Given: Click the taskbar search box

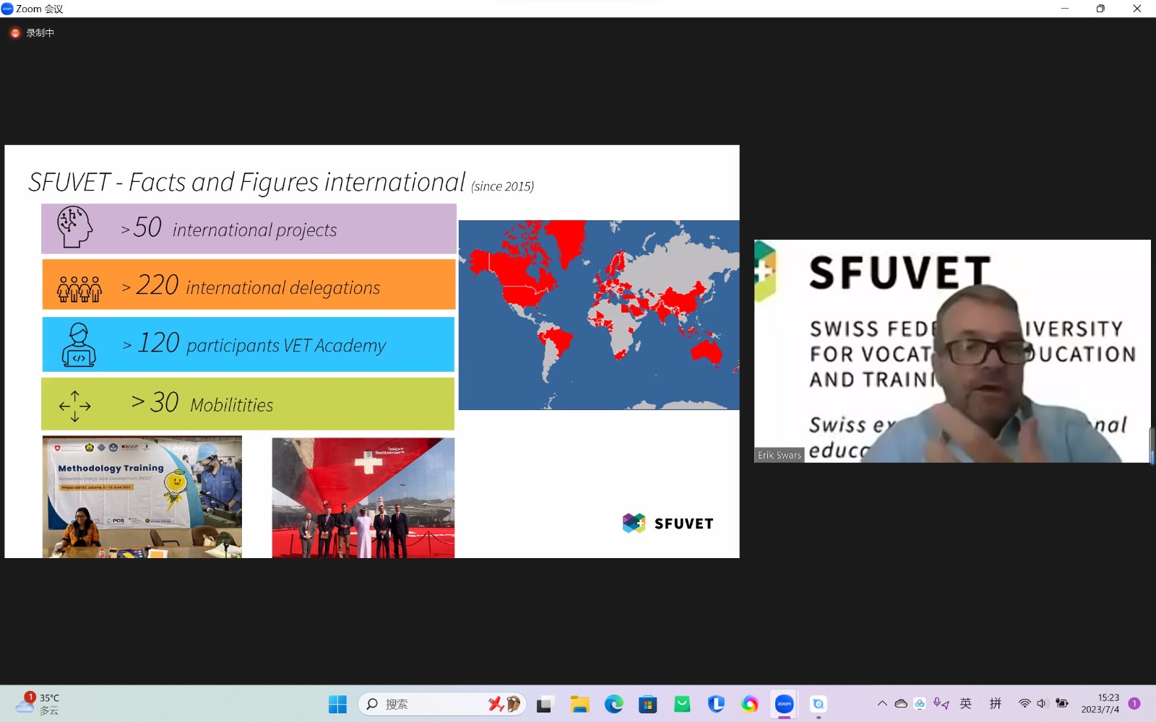Looking at the screenshot, I should click(x=442, y=704).
